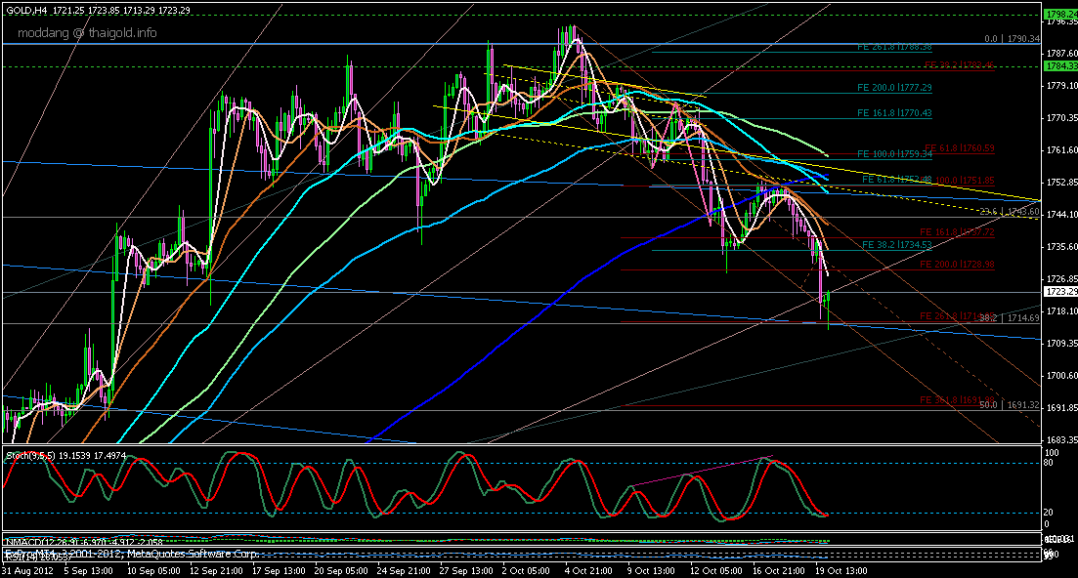
Task: Click the current price marker 1723.29
Action: [1059, 291]
